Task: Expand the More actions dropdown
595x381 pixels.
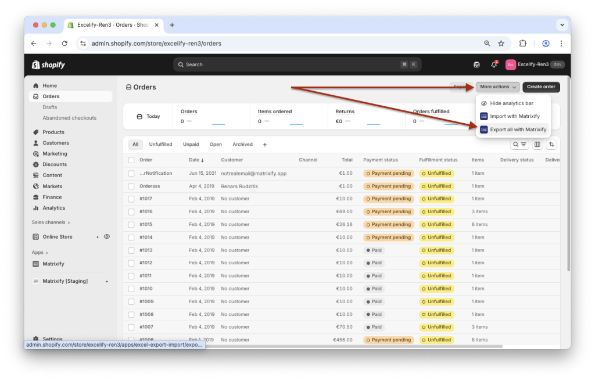Action: pyautogui.click(x=497, y=87)
